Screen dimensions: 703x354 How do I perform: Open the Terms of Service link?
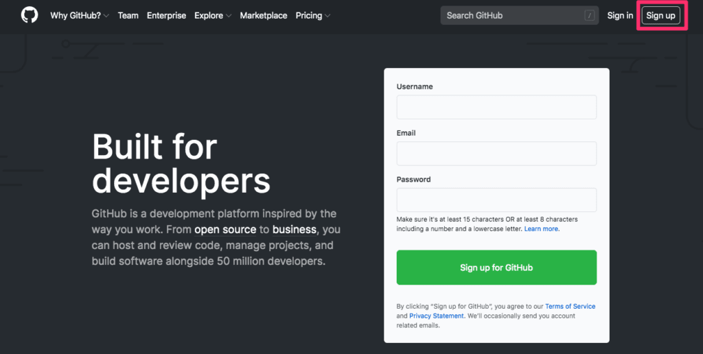[571, 307]
